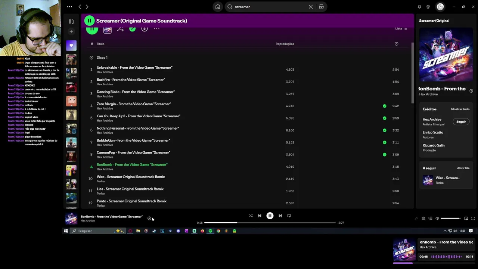Pause playback in player bar
Viewport: 478px width, 269px height.
(x=270, y=216)
